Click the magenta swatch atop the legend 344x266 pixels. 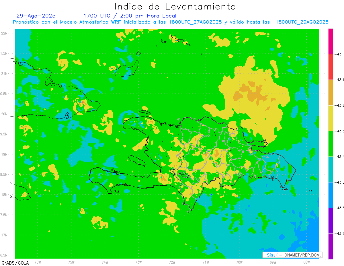pos(331,41)
